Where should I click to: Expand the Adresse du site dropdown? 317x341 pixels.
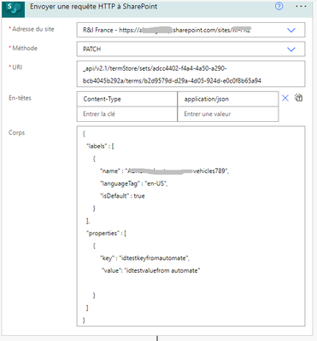pos(291,30)
